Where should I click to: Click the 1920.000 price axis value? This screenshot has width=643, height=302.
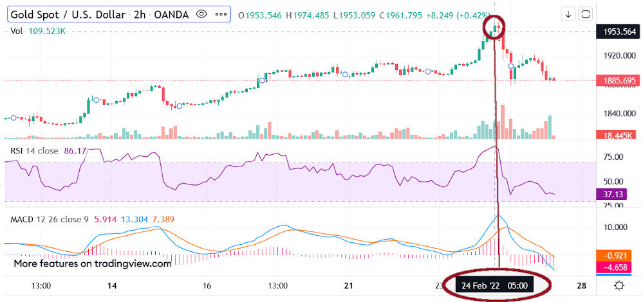tap(619, 56)
